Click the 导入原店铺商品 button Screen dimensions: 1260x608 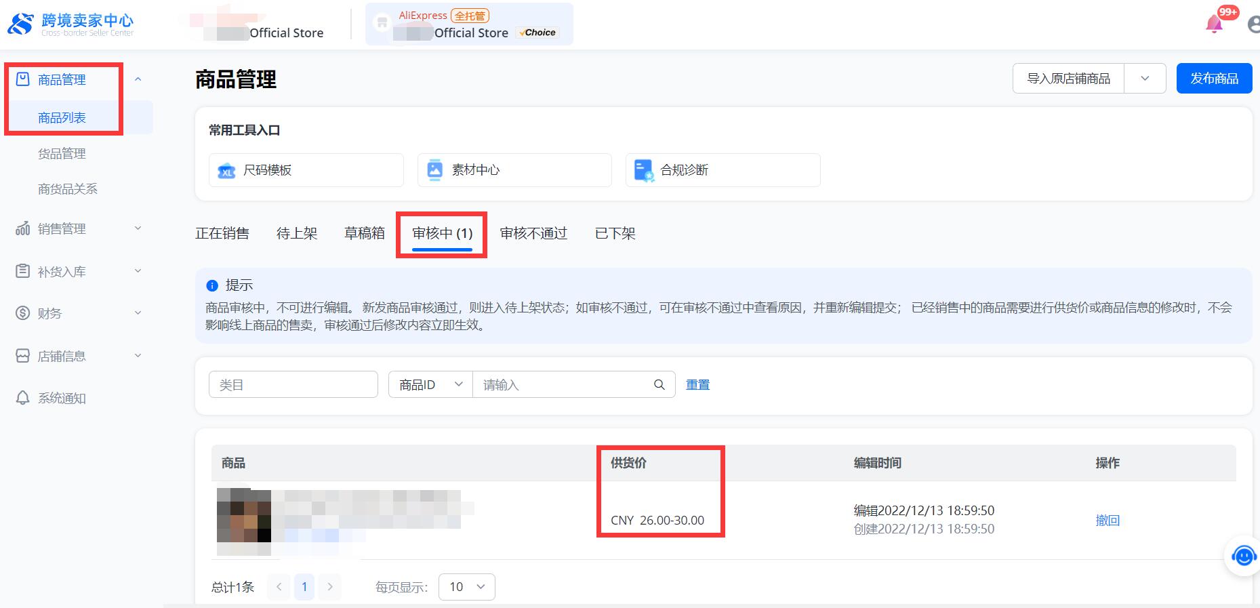(1068, 79)
